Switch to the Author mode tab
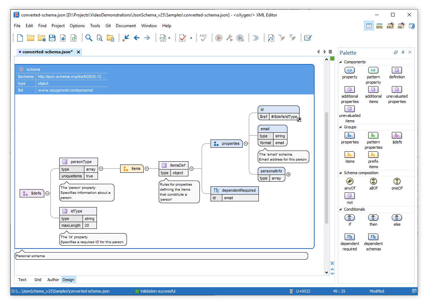The height and width of the screenshot is (304, 429). (x=53, y=280)
